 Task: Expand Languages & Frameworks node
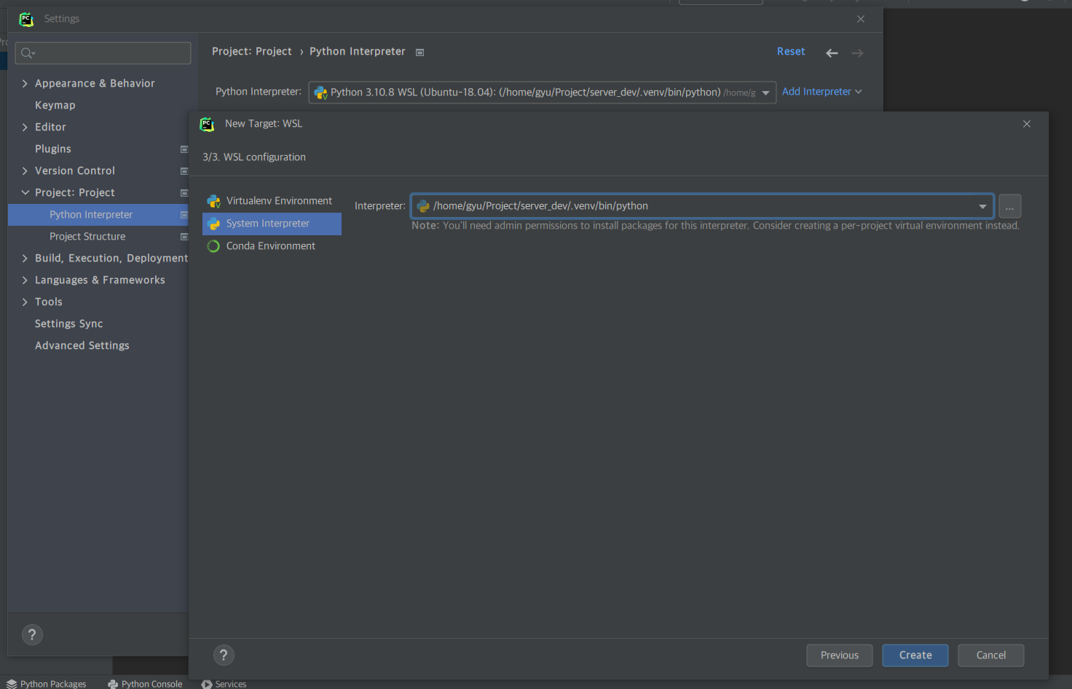pos(25,280)
